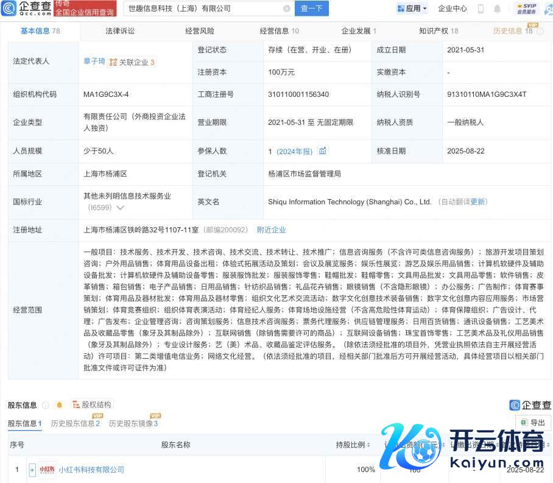
Task: Open the mobile phone icon in header
Action: click(481, 9)
